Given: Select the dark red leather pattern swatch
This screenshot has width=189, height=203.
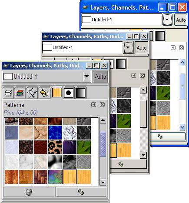Looking at the screenshot, I should point(40,147).
